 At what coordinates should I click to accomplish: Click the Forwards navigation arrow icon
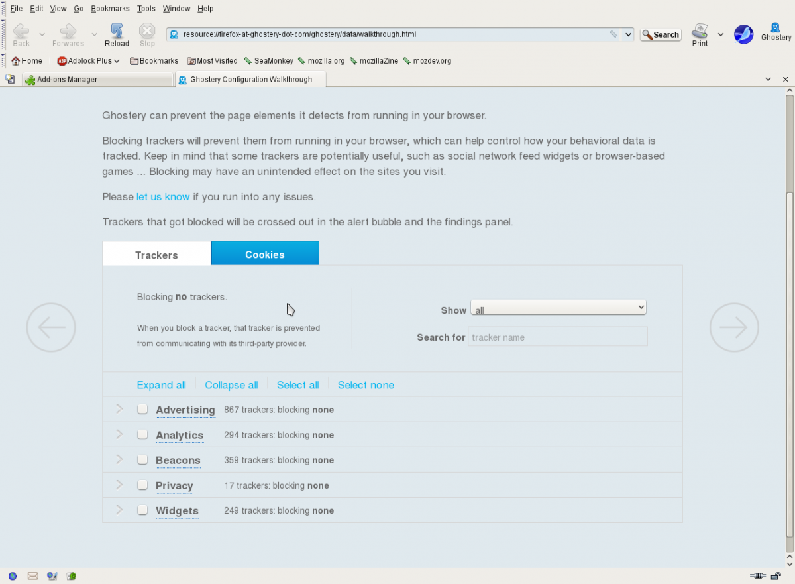click(x=68, y=31)
